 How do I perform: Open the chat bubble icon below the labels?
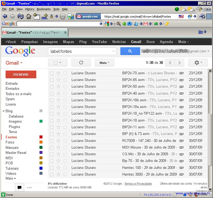[19, 188]
